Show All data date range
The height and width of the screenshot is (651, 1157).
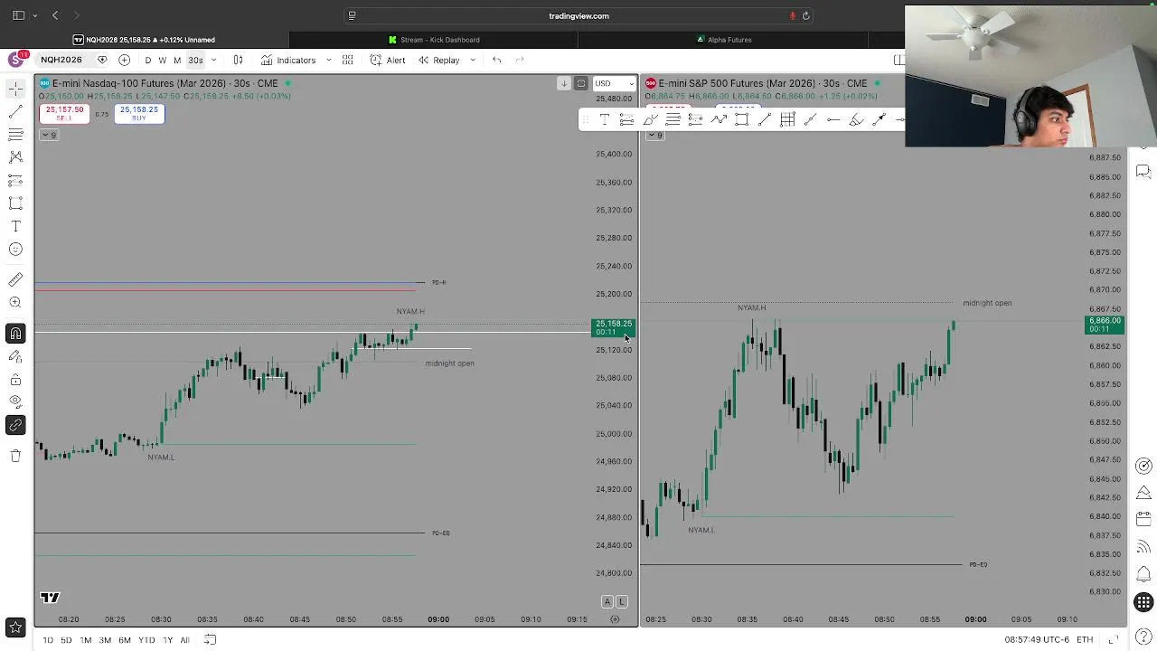[x=184, y=640]
